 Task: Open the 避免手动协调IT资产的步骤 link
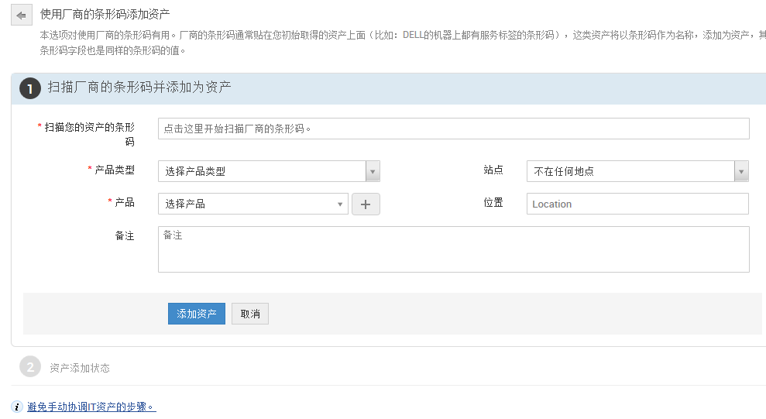click(x=91, y=407)
